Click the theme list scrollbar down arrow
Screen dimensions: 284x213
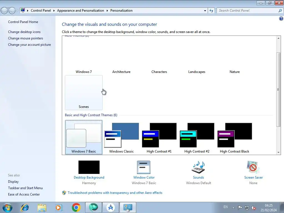coord(278,153)
